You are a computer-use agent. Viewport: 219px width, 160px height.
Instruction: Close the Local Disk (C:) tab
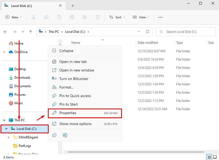tap(60, 6)
